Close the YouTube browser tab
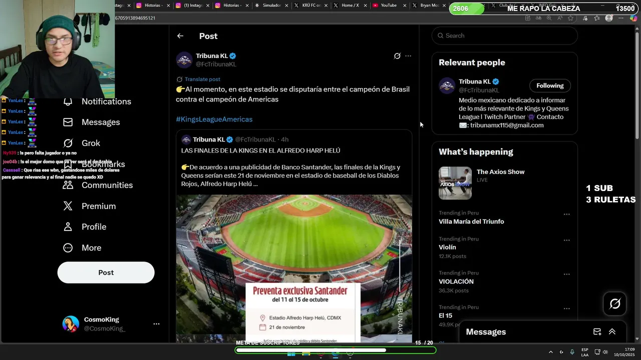 click(405, 5)
